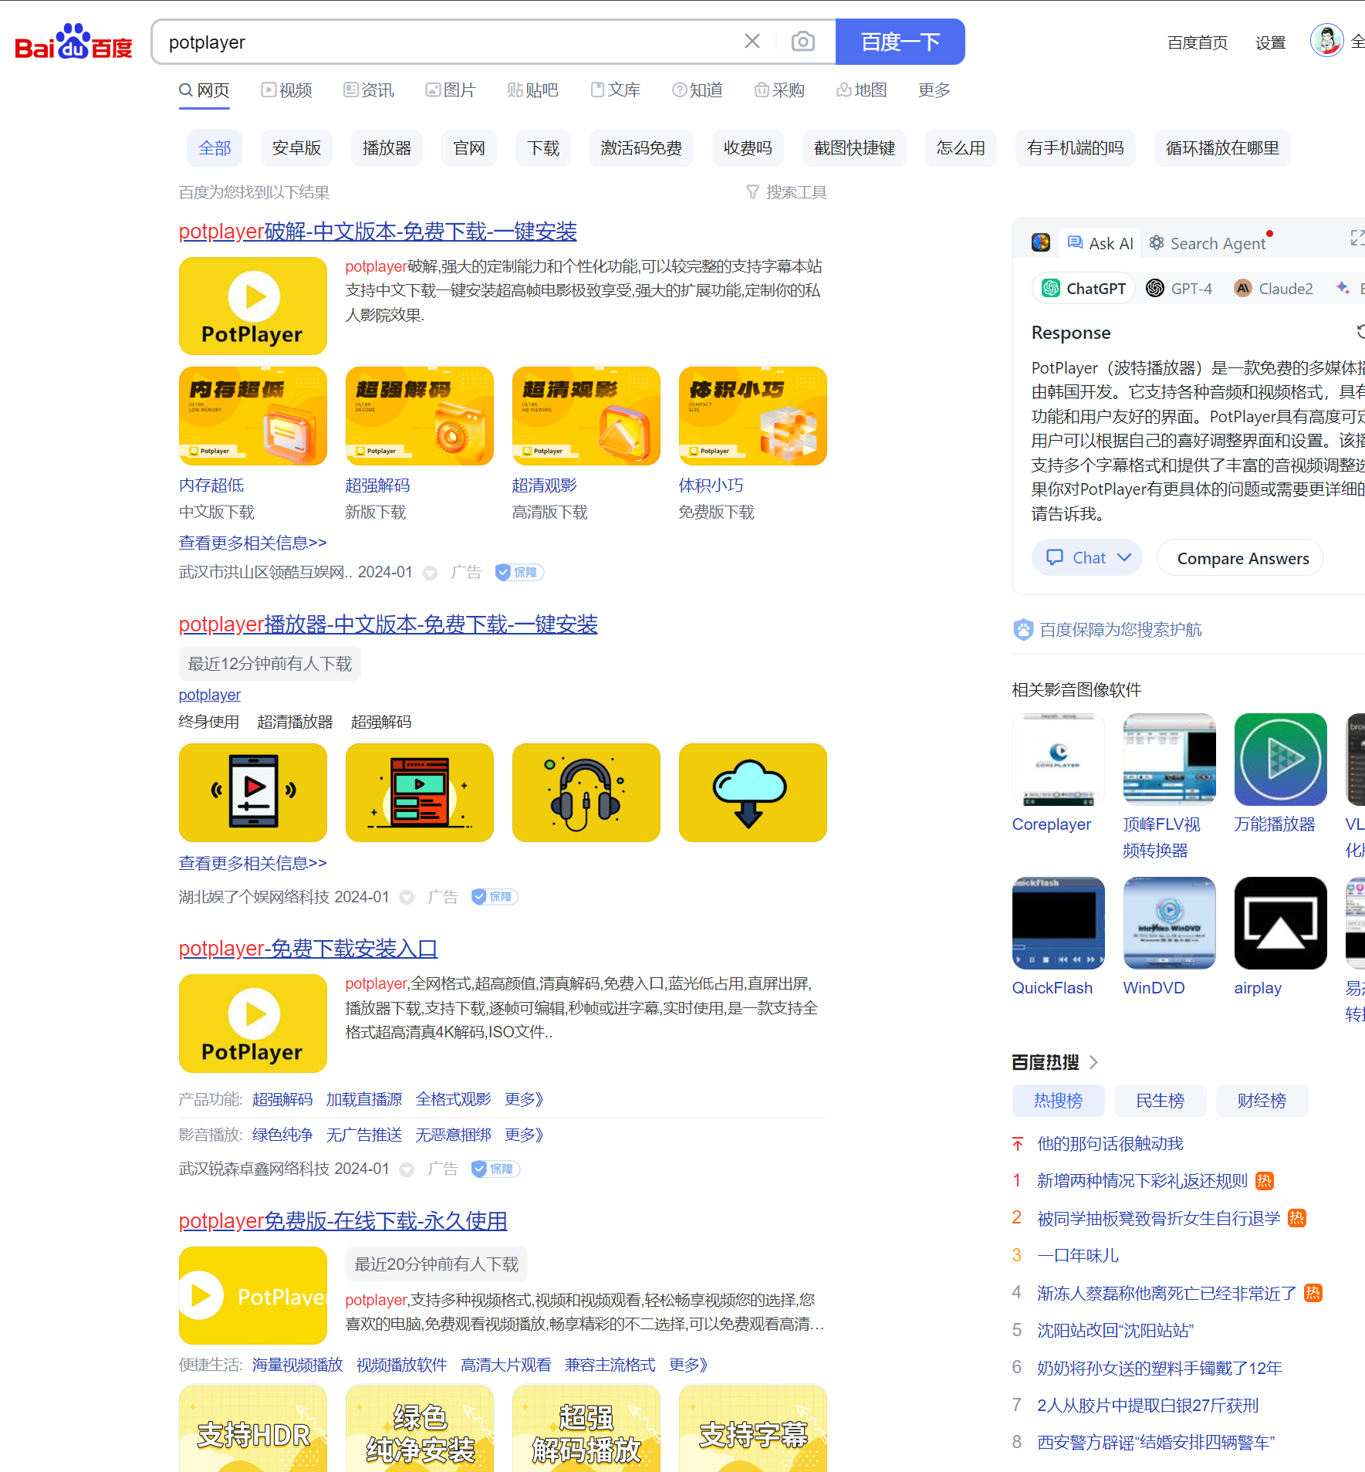Image resolution: width=1365 pixels, height=1472 pixels.
Task: Open potplayer破解-中文版本 result link
Action: pyautogui.click(x=378, y=231)
